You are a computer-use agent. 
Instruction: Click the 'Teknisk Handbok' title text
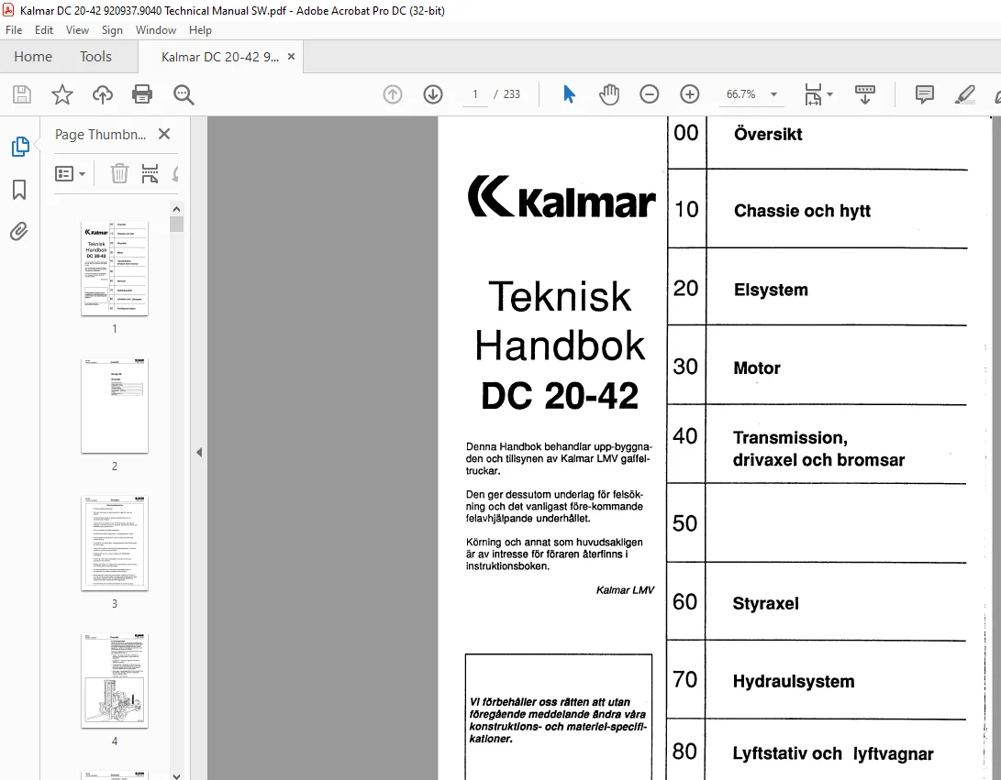click(x=560, y=321)
